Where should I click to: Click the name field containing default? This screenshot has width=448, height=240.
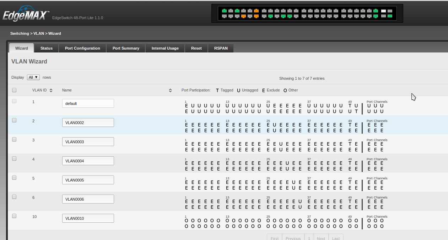click(88, 104)
